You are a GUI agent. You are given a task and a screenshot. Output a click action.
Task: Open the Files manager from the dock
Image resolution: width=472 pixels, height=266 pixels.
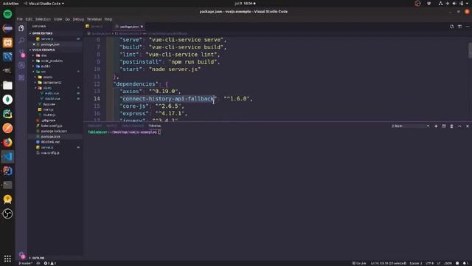click(x=7, y=86)
